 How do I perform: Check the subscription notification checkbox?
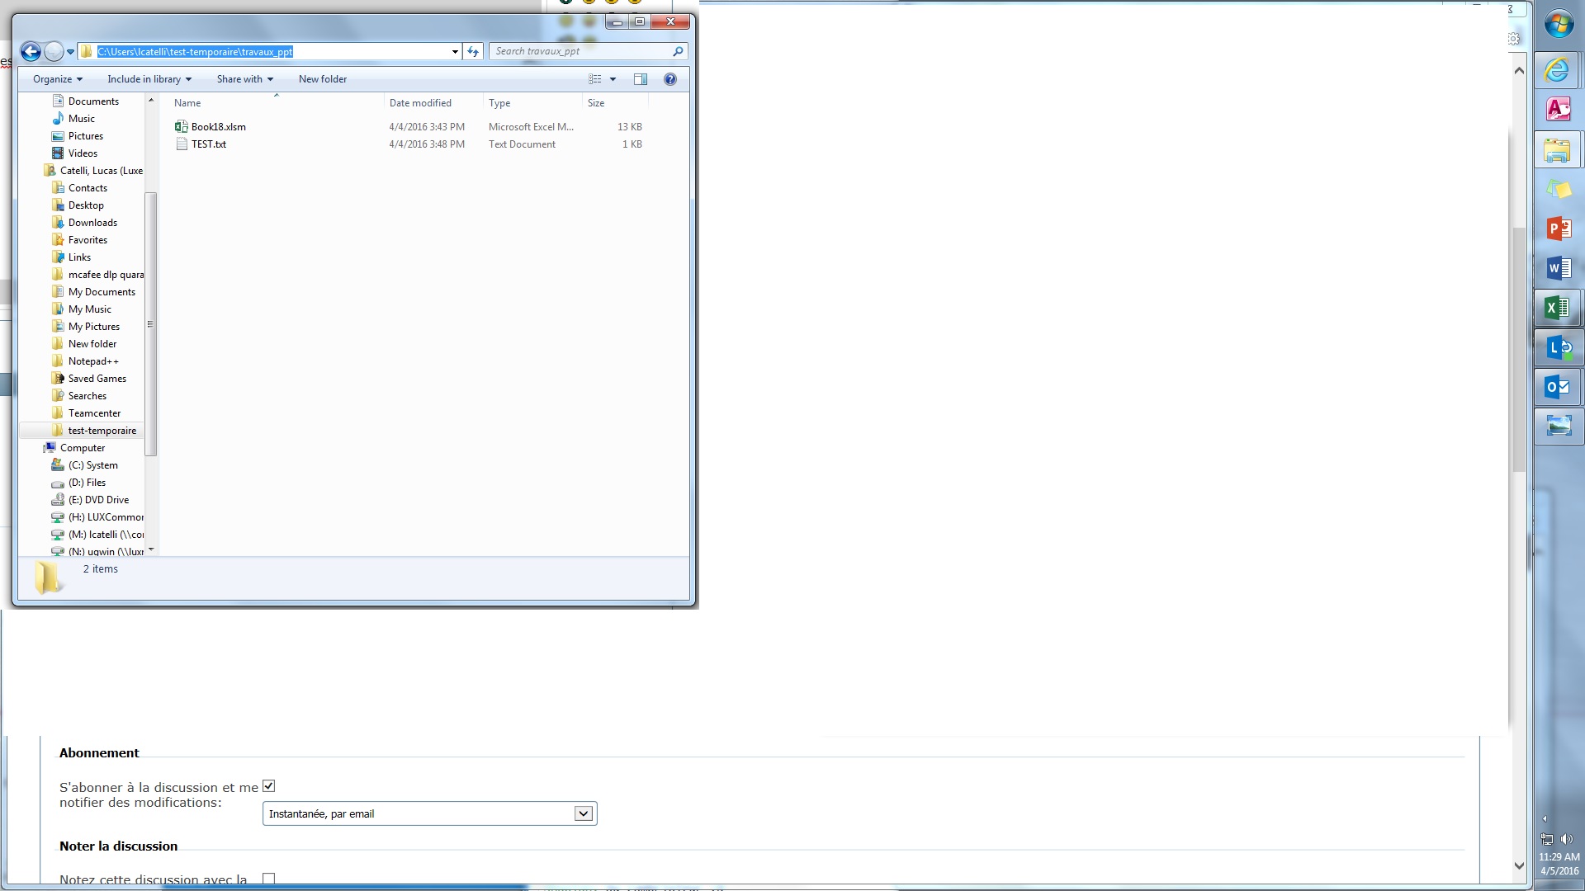(267, 785)
